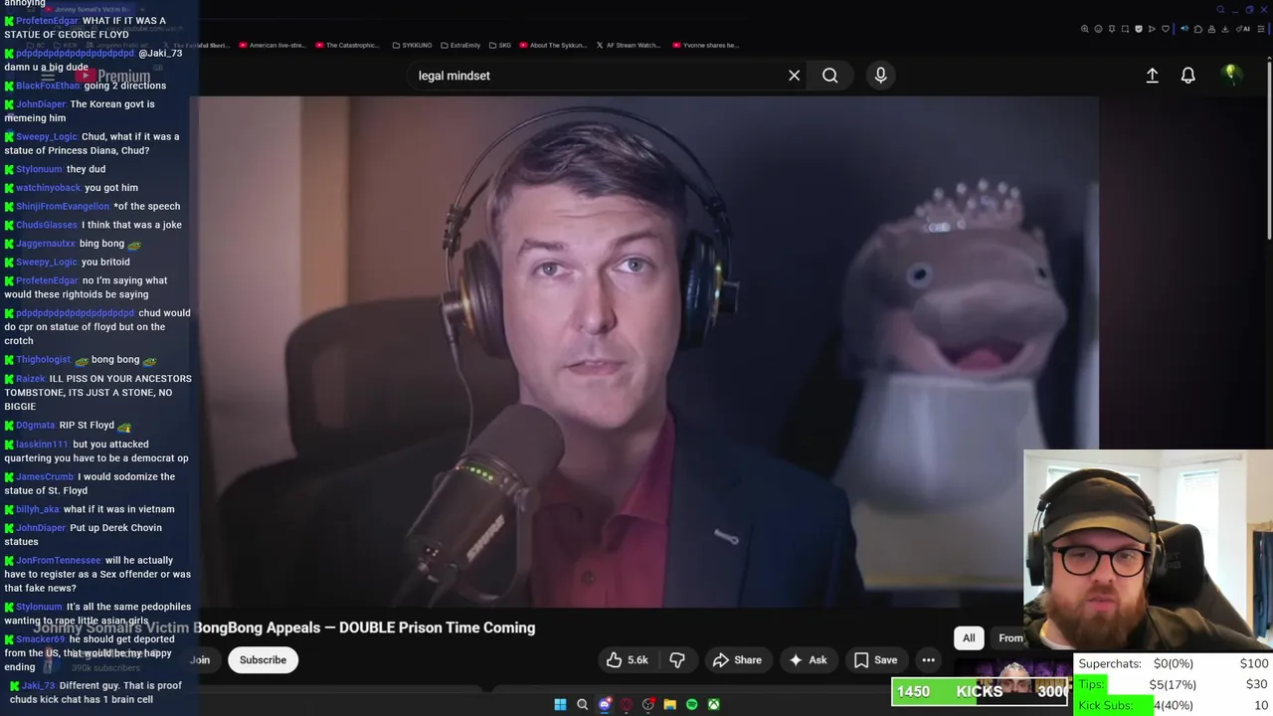Screen dimensions: 1273x716
Task: Open File Explorer from the taskbar
Action: click(x=669, y=704)
